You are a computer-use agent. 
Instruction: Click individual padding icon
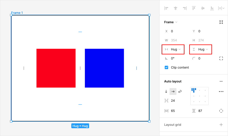coord(221,111)
